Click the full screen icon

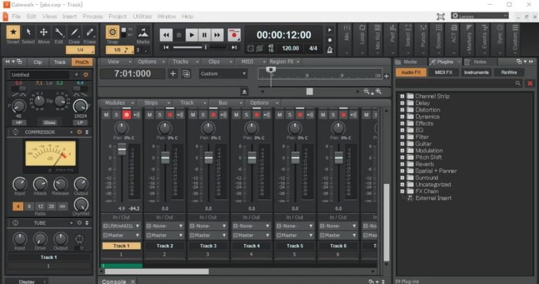(440, 17)
